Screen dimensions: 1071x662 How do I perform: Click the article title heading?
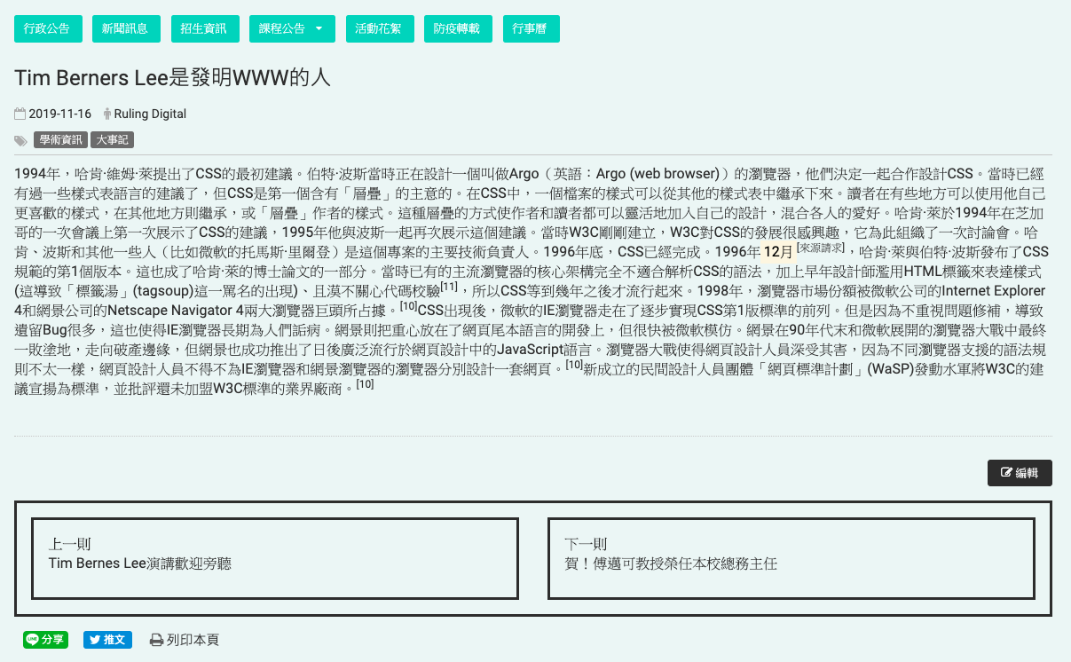[173, 77]
